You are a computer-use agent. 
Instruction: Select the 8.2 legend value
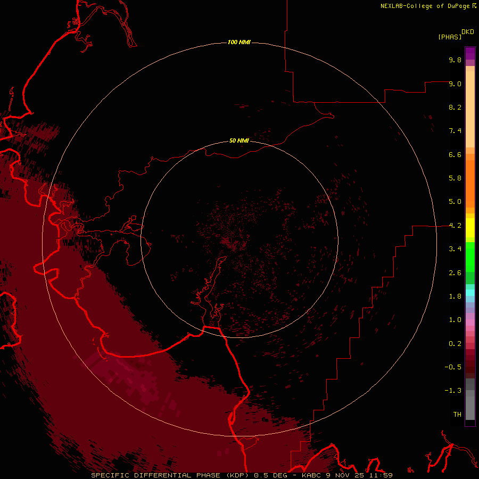coord(455,107)
